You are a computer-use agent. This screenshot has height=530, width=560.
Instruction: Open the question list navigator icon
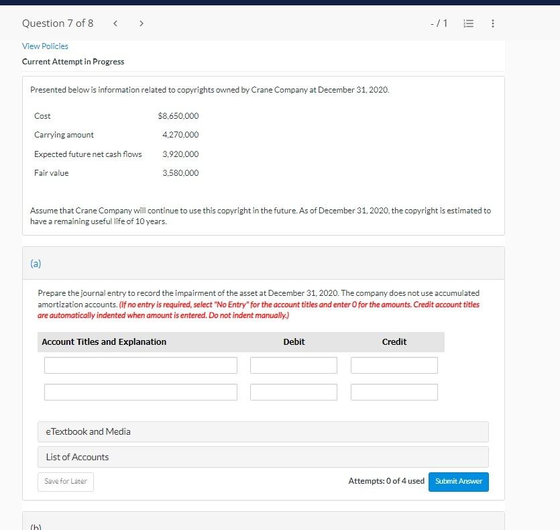pyautogui.click(x=468, y=23)
